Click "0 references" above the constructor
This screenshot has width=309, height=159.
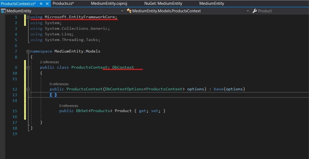(59, 84)
